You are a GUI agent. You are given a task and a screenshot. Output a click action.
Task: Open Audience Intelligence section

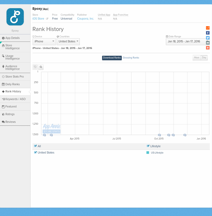point(15,68)
